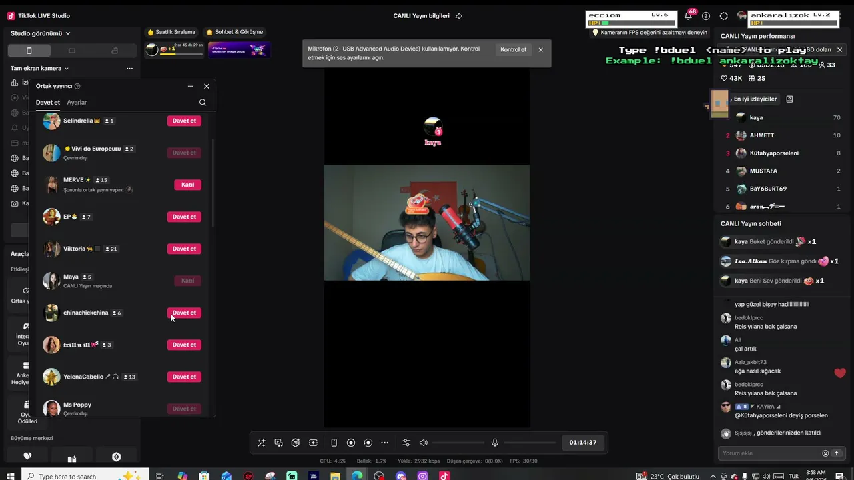Invite Viktoria with Davet et button

(184, 249)
